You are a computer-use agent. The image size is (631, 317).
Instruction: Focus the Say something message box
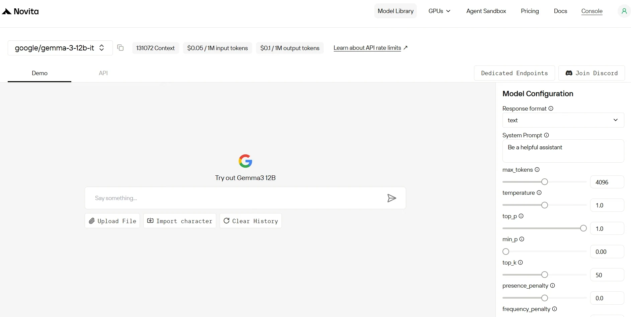pyautogui.click(x=245, y=198)
